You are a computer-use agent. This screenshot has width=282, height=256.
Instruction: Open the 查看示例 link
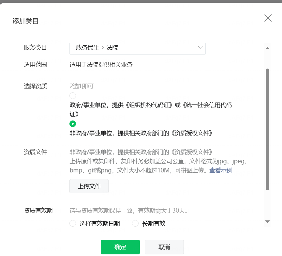coord(221,170)
